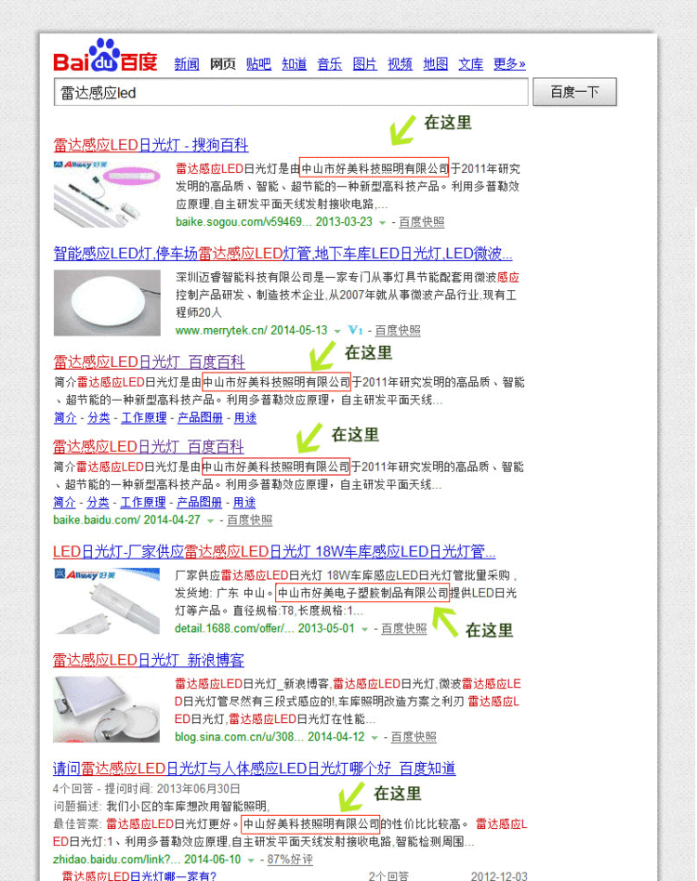Expand the arrow beside the detail.1688.com date

tap(364, 629)
